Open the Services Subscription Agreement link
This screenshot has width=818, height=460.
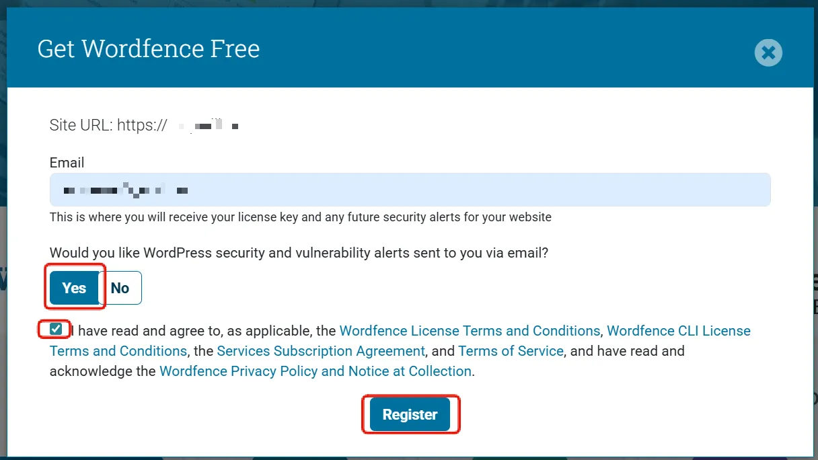[x=321, y=351]
